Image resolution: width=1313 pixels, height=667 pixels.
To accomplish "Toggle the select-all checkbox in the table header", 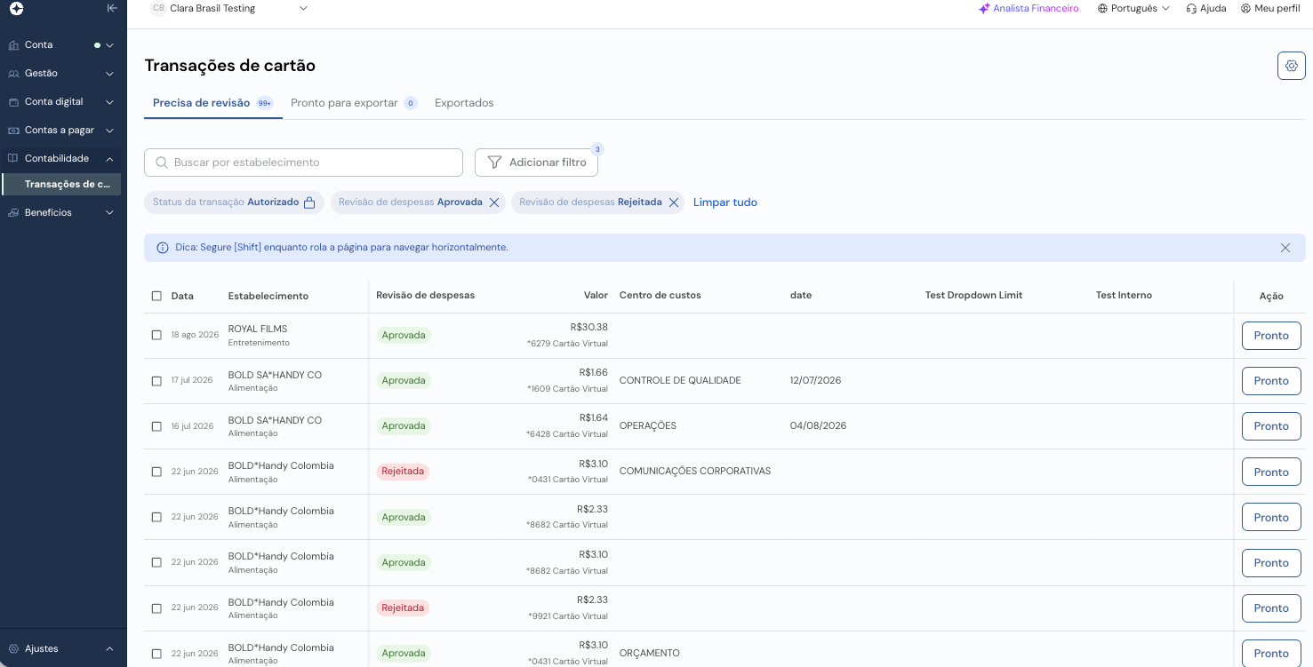I will tap(156, 296).
